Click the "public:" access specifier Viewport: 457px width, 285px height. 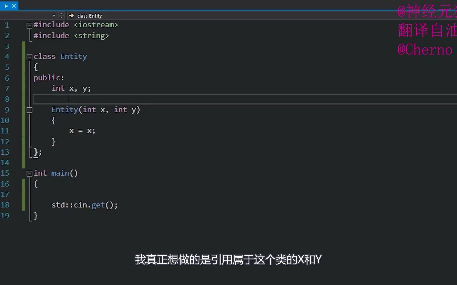click(x=49, y=78)
